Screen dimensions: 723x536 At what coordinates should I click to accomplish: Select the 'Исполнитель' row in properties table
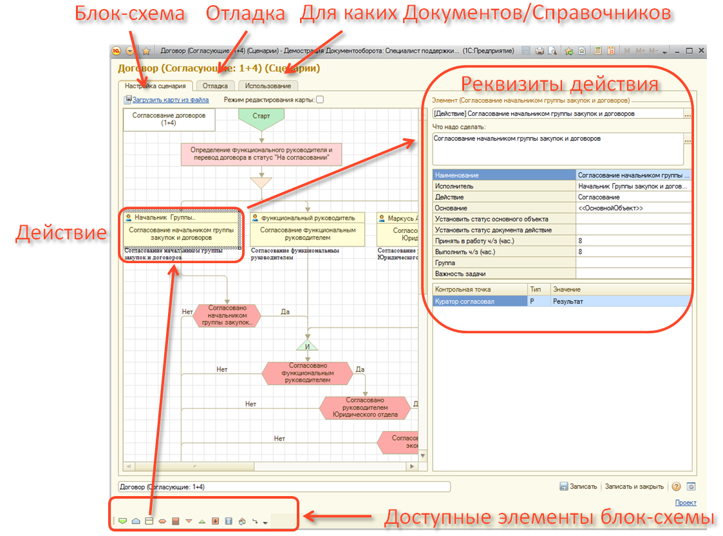pyautogui.click(x=503, y=186)
